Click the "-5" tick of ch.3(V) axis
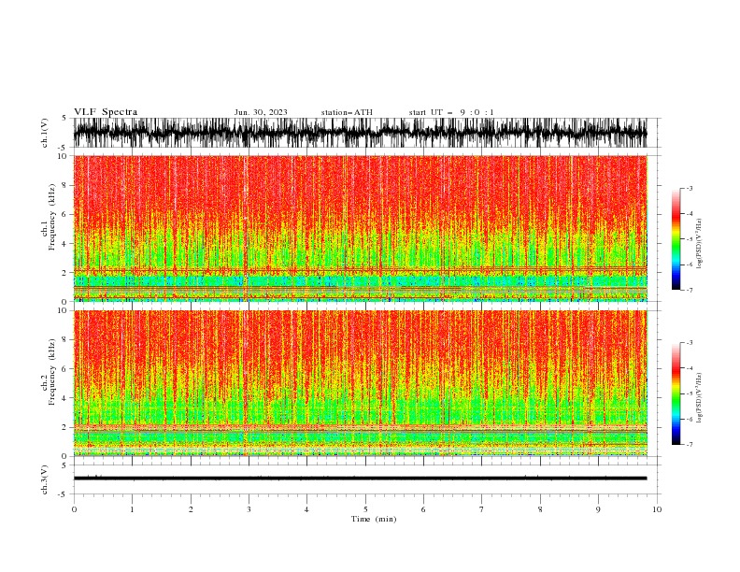Viewport: 740px width, 572px height. tap(64, 494)
